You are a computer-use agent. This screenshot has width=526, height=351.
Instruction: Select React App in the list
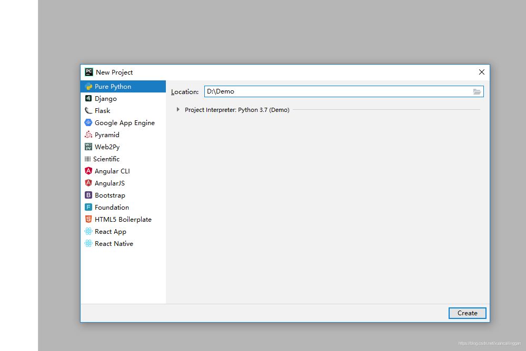tap(123, 231)
